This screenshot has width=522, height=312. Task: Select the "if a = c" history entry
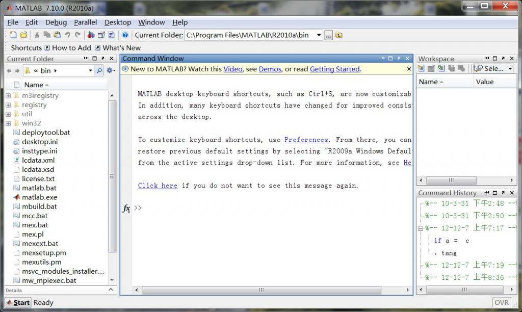tap(451, 241)
